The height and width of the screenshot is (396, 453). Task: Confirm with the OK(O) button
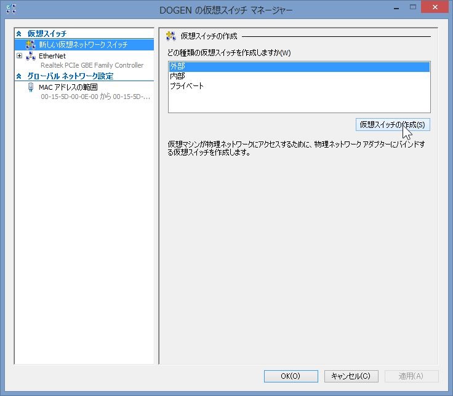[x=291, y=376]
